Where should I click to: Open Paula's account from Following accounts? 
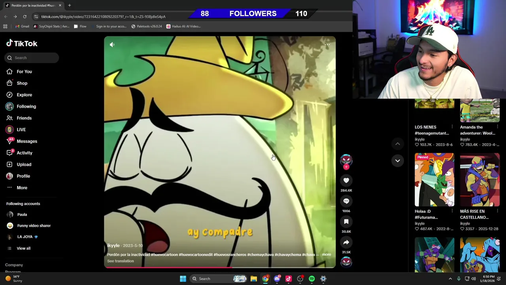(22, 215)
